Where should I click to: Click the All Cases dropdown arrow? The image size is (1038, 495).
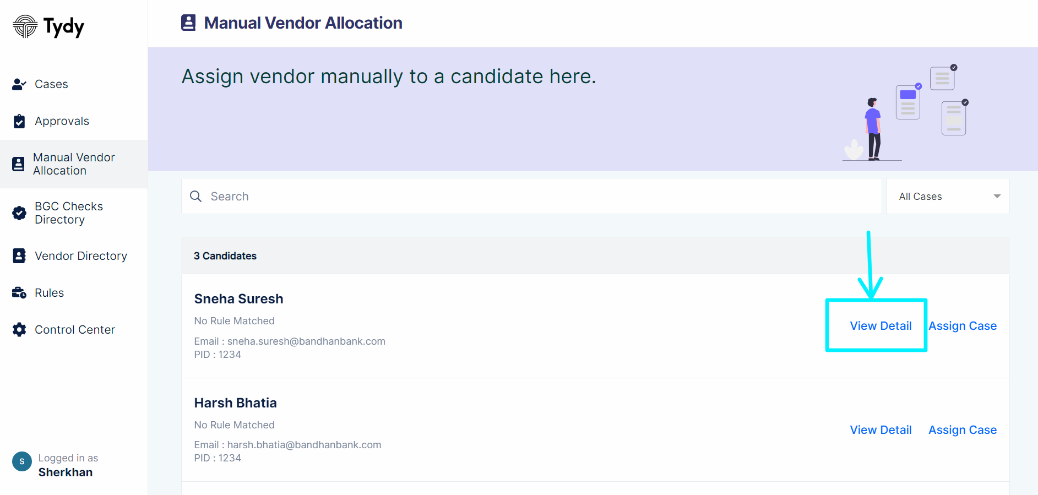pos(997,197)
